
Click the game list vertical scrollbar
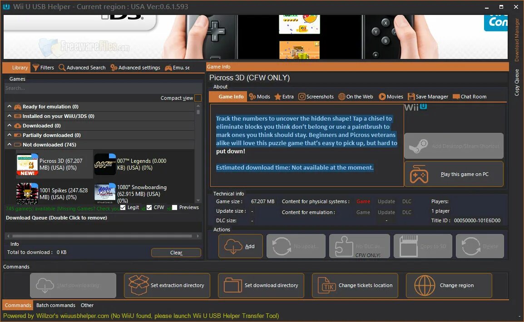[x=198, y=153]
